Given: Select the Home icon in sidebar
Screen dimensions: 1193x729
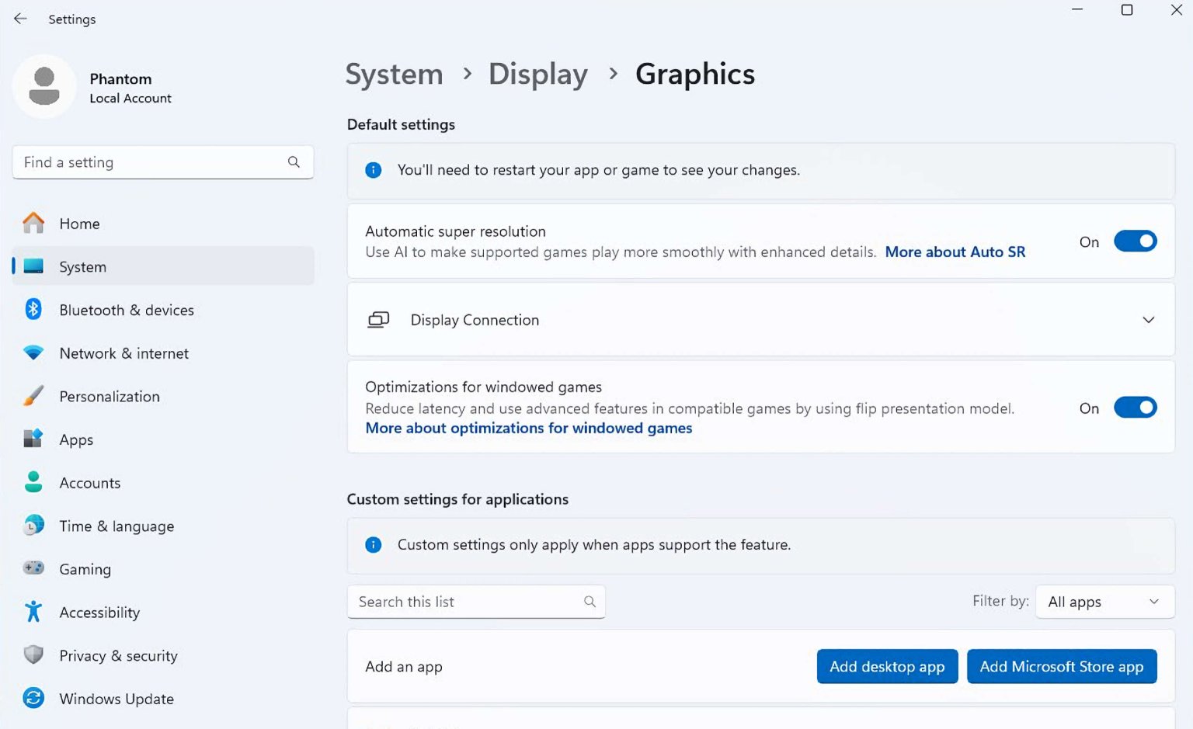Looking at the screenshot, I should pyautogui.click(x=33, y=223).
